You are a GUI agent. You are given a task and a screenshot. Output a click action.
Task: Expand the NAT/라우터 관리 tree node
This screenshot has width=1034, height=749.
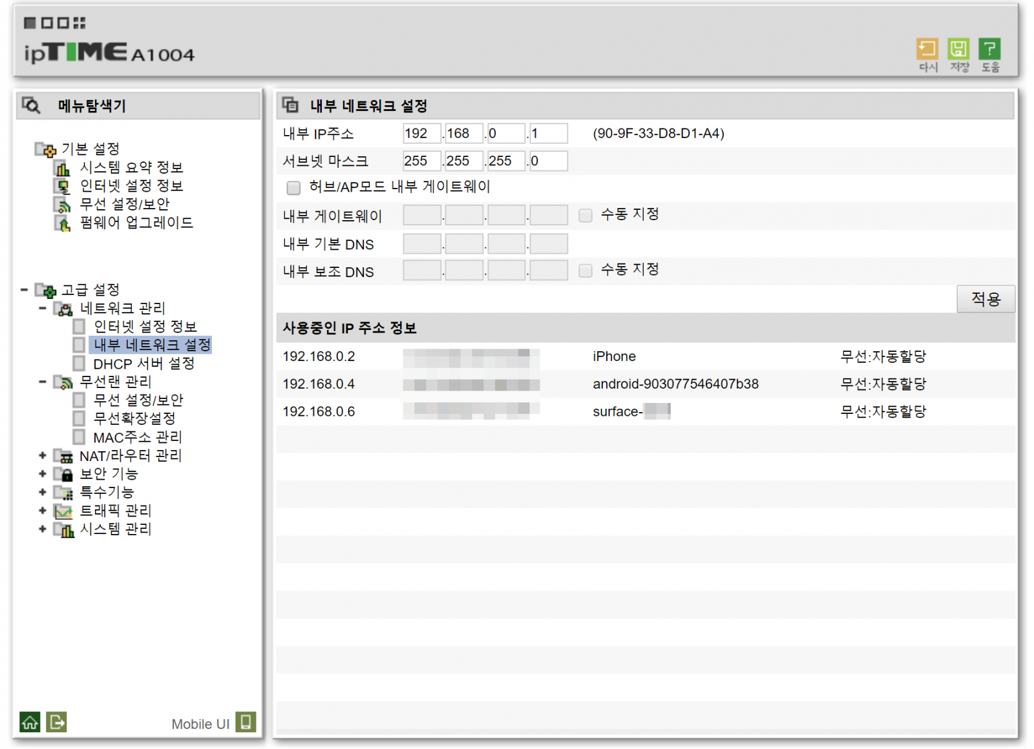[43, 456]
